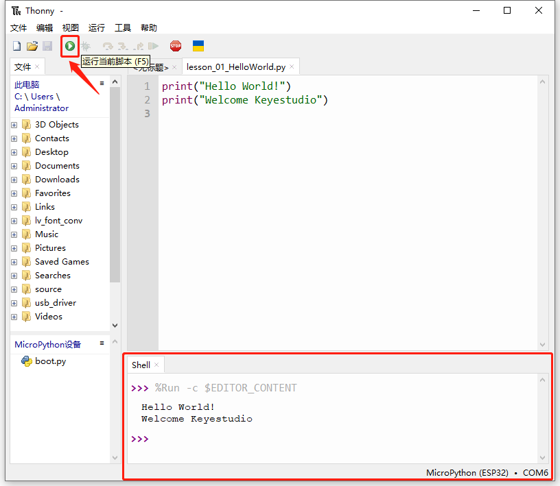Select the 文件 panel tab

coord(23,66)
